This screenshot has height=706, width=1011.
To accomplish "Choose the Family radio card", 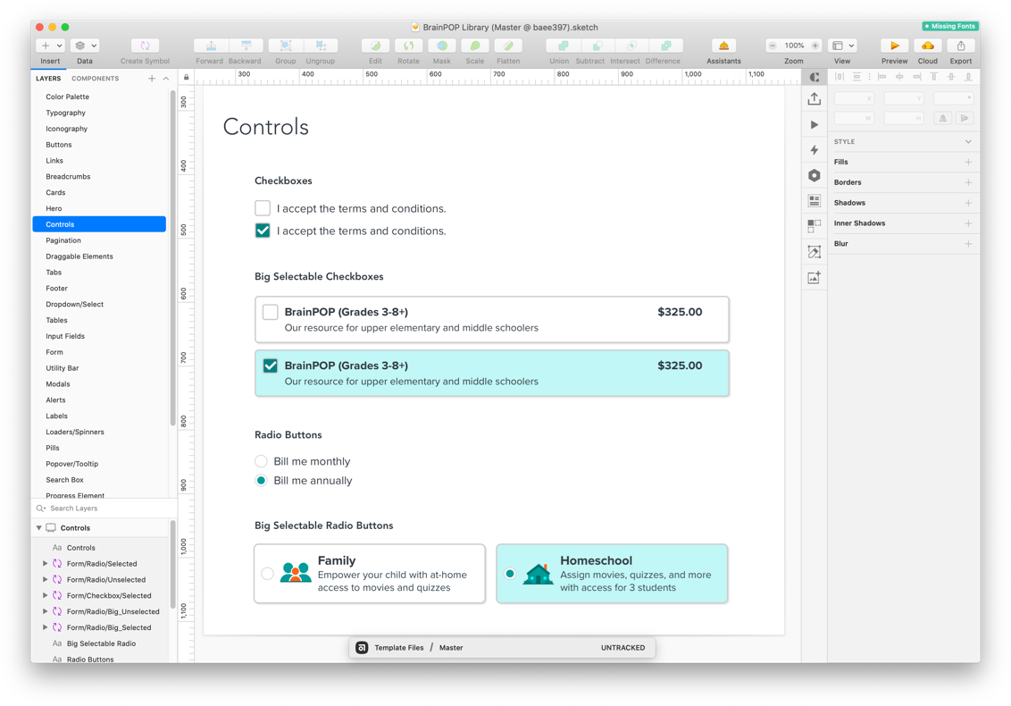I will [x=370, y=574].
